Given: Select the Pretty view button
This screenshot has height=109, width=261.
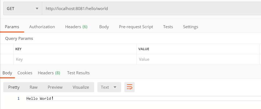Looking at the screenshot, I should tap(14, 87).
